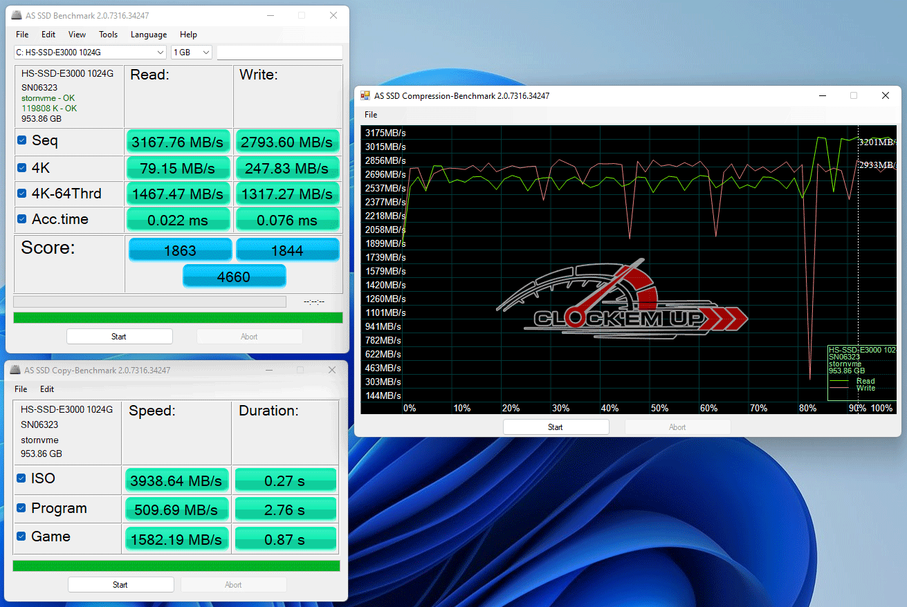Minimize the AS SSD Benchmark main window
This screenshot has height=607, width=907.
point(270,15)
